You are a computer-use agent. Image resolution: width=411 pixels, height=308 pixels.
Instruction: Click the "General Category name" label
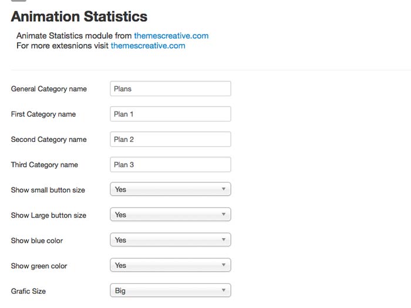[x=49, y=89]
